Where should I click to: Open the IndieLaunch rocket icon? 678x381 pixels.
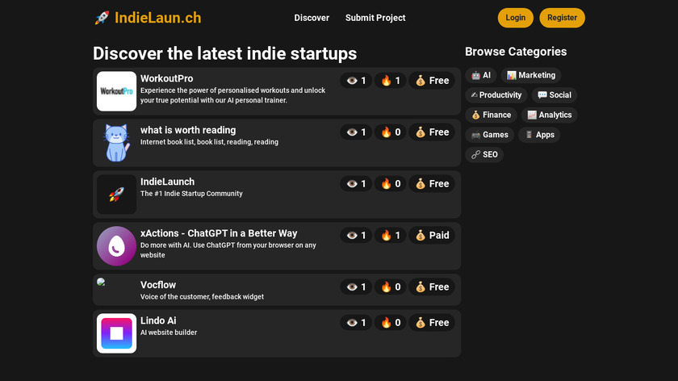pyautogui.click(x=116, y=195)
